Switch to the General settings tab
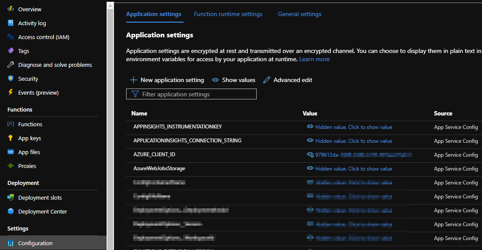Image resolution: width=482 pixels, height=250 pixels. (299, 14)
